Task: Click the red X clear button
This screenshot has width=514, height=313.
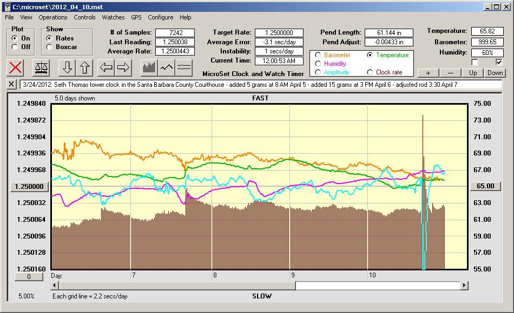Action: click(15, 67)
